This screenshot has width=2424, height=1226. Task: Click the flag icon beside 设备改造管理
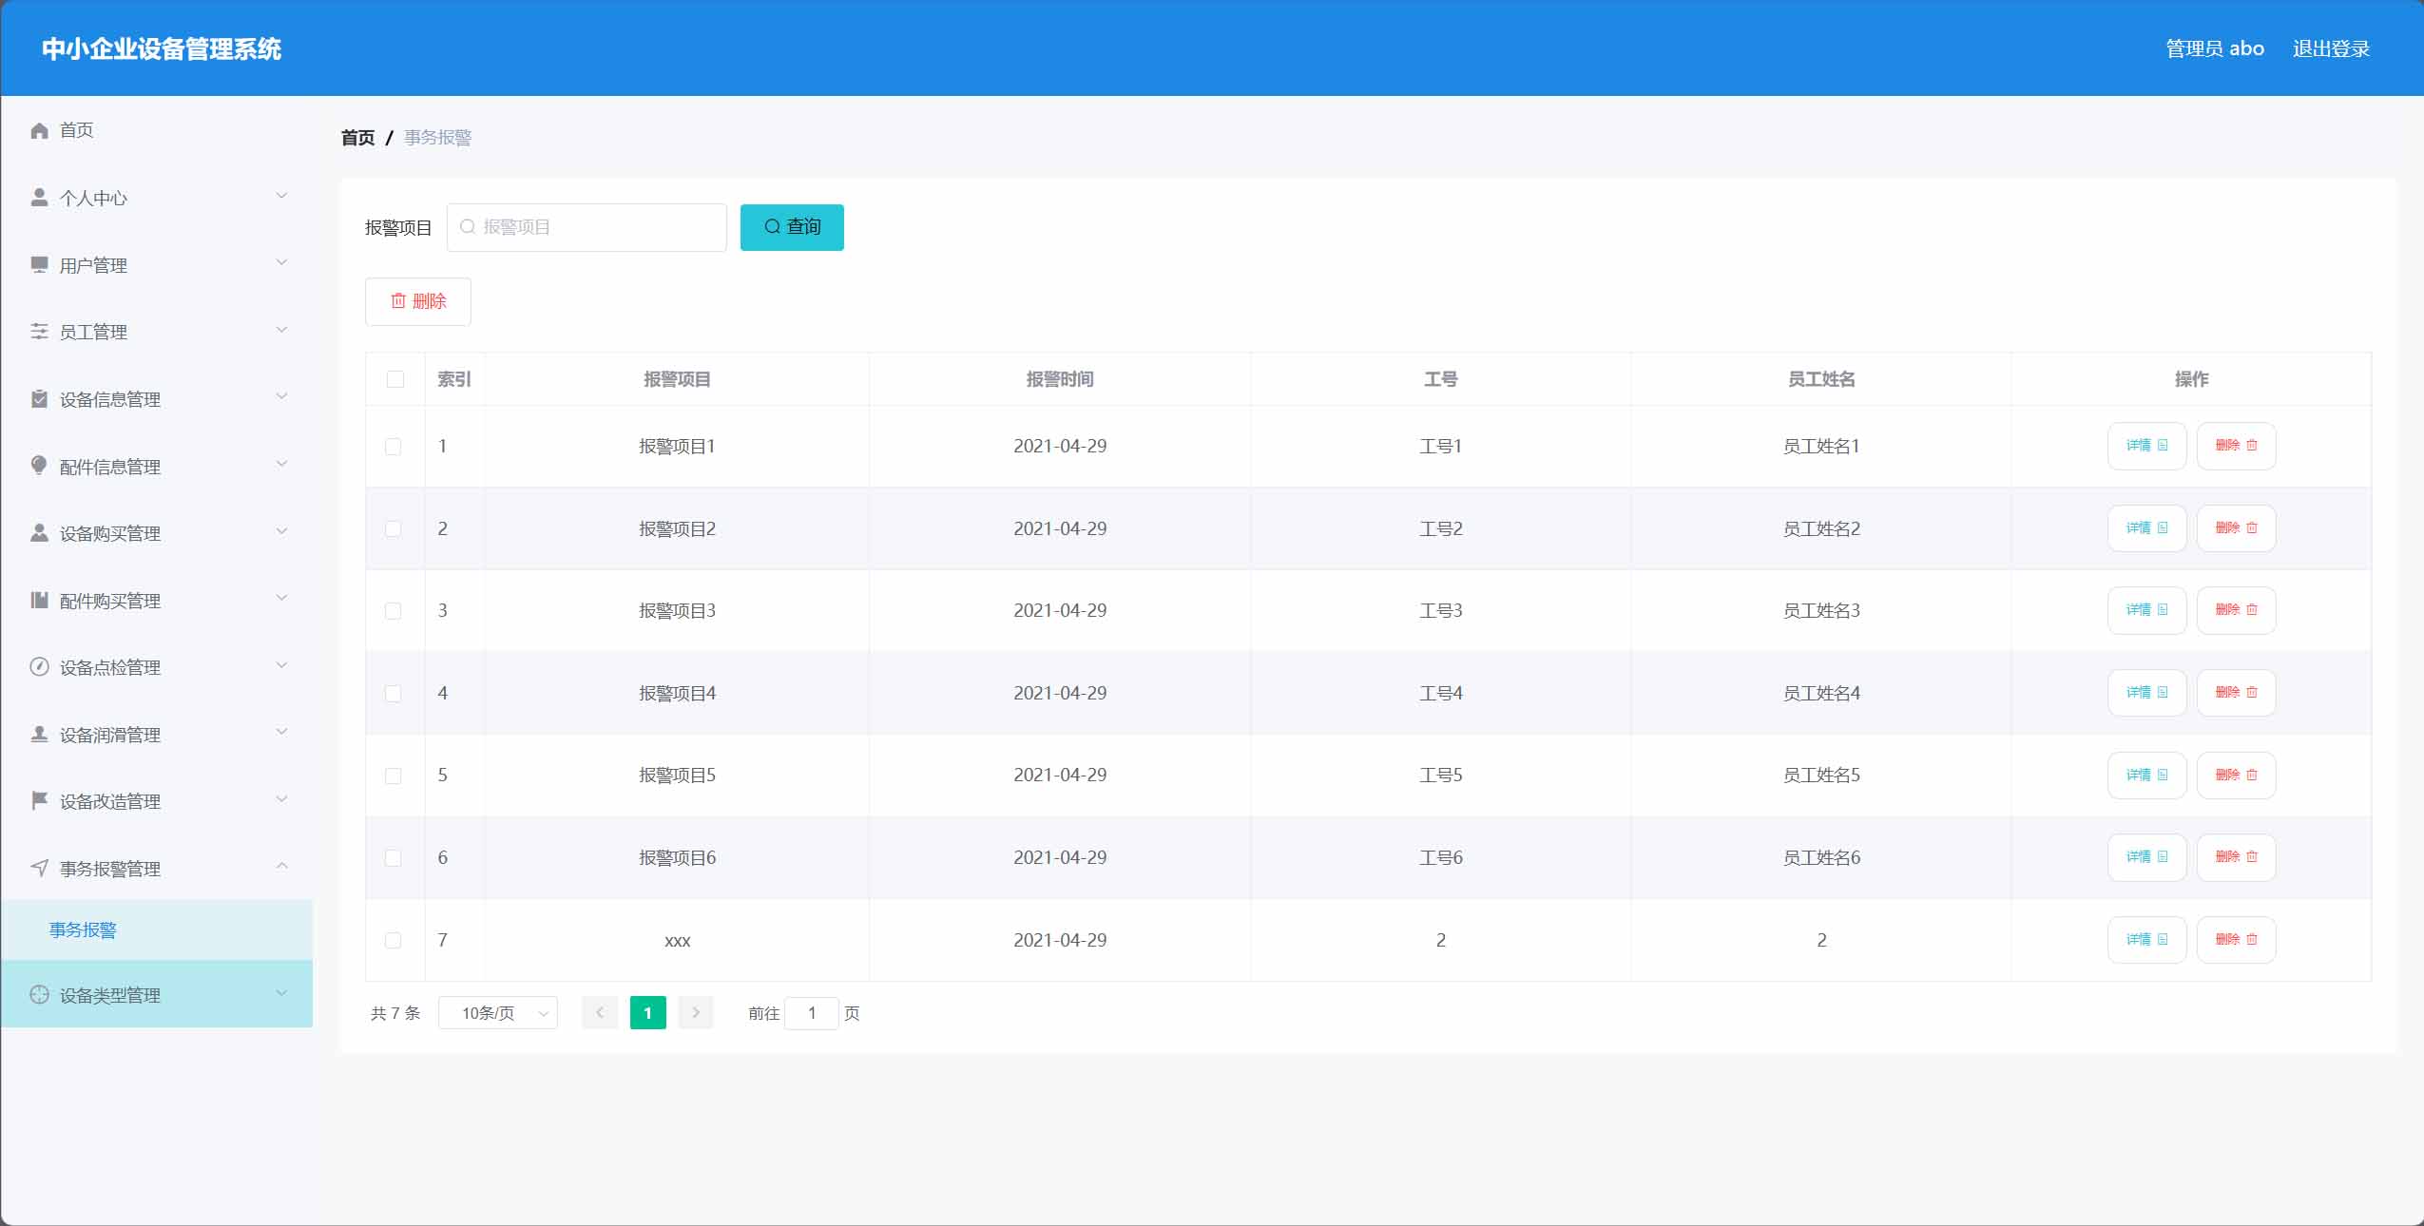tap(39, 800)
